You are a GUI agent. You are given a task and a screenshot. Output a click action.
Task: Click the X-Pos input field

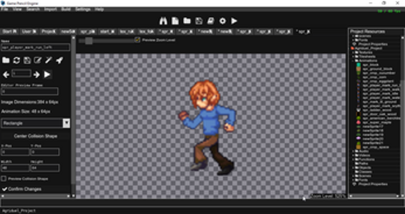pos(15,152)
